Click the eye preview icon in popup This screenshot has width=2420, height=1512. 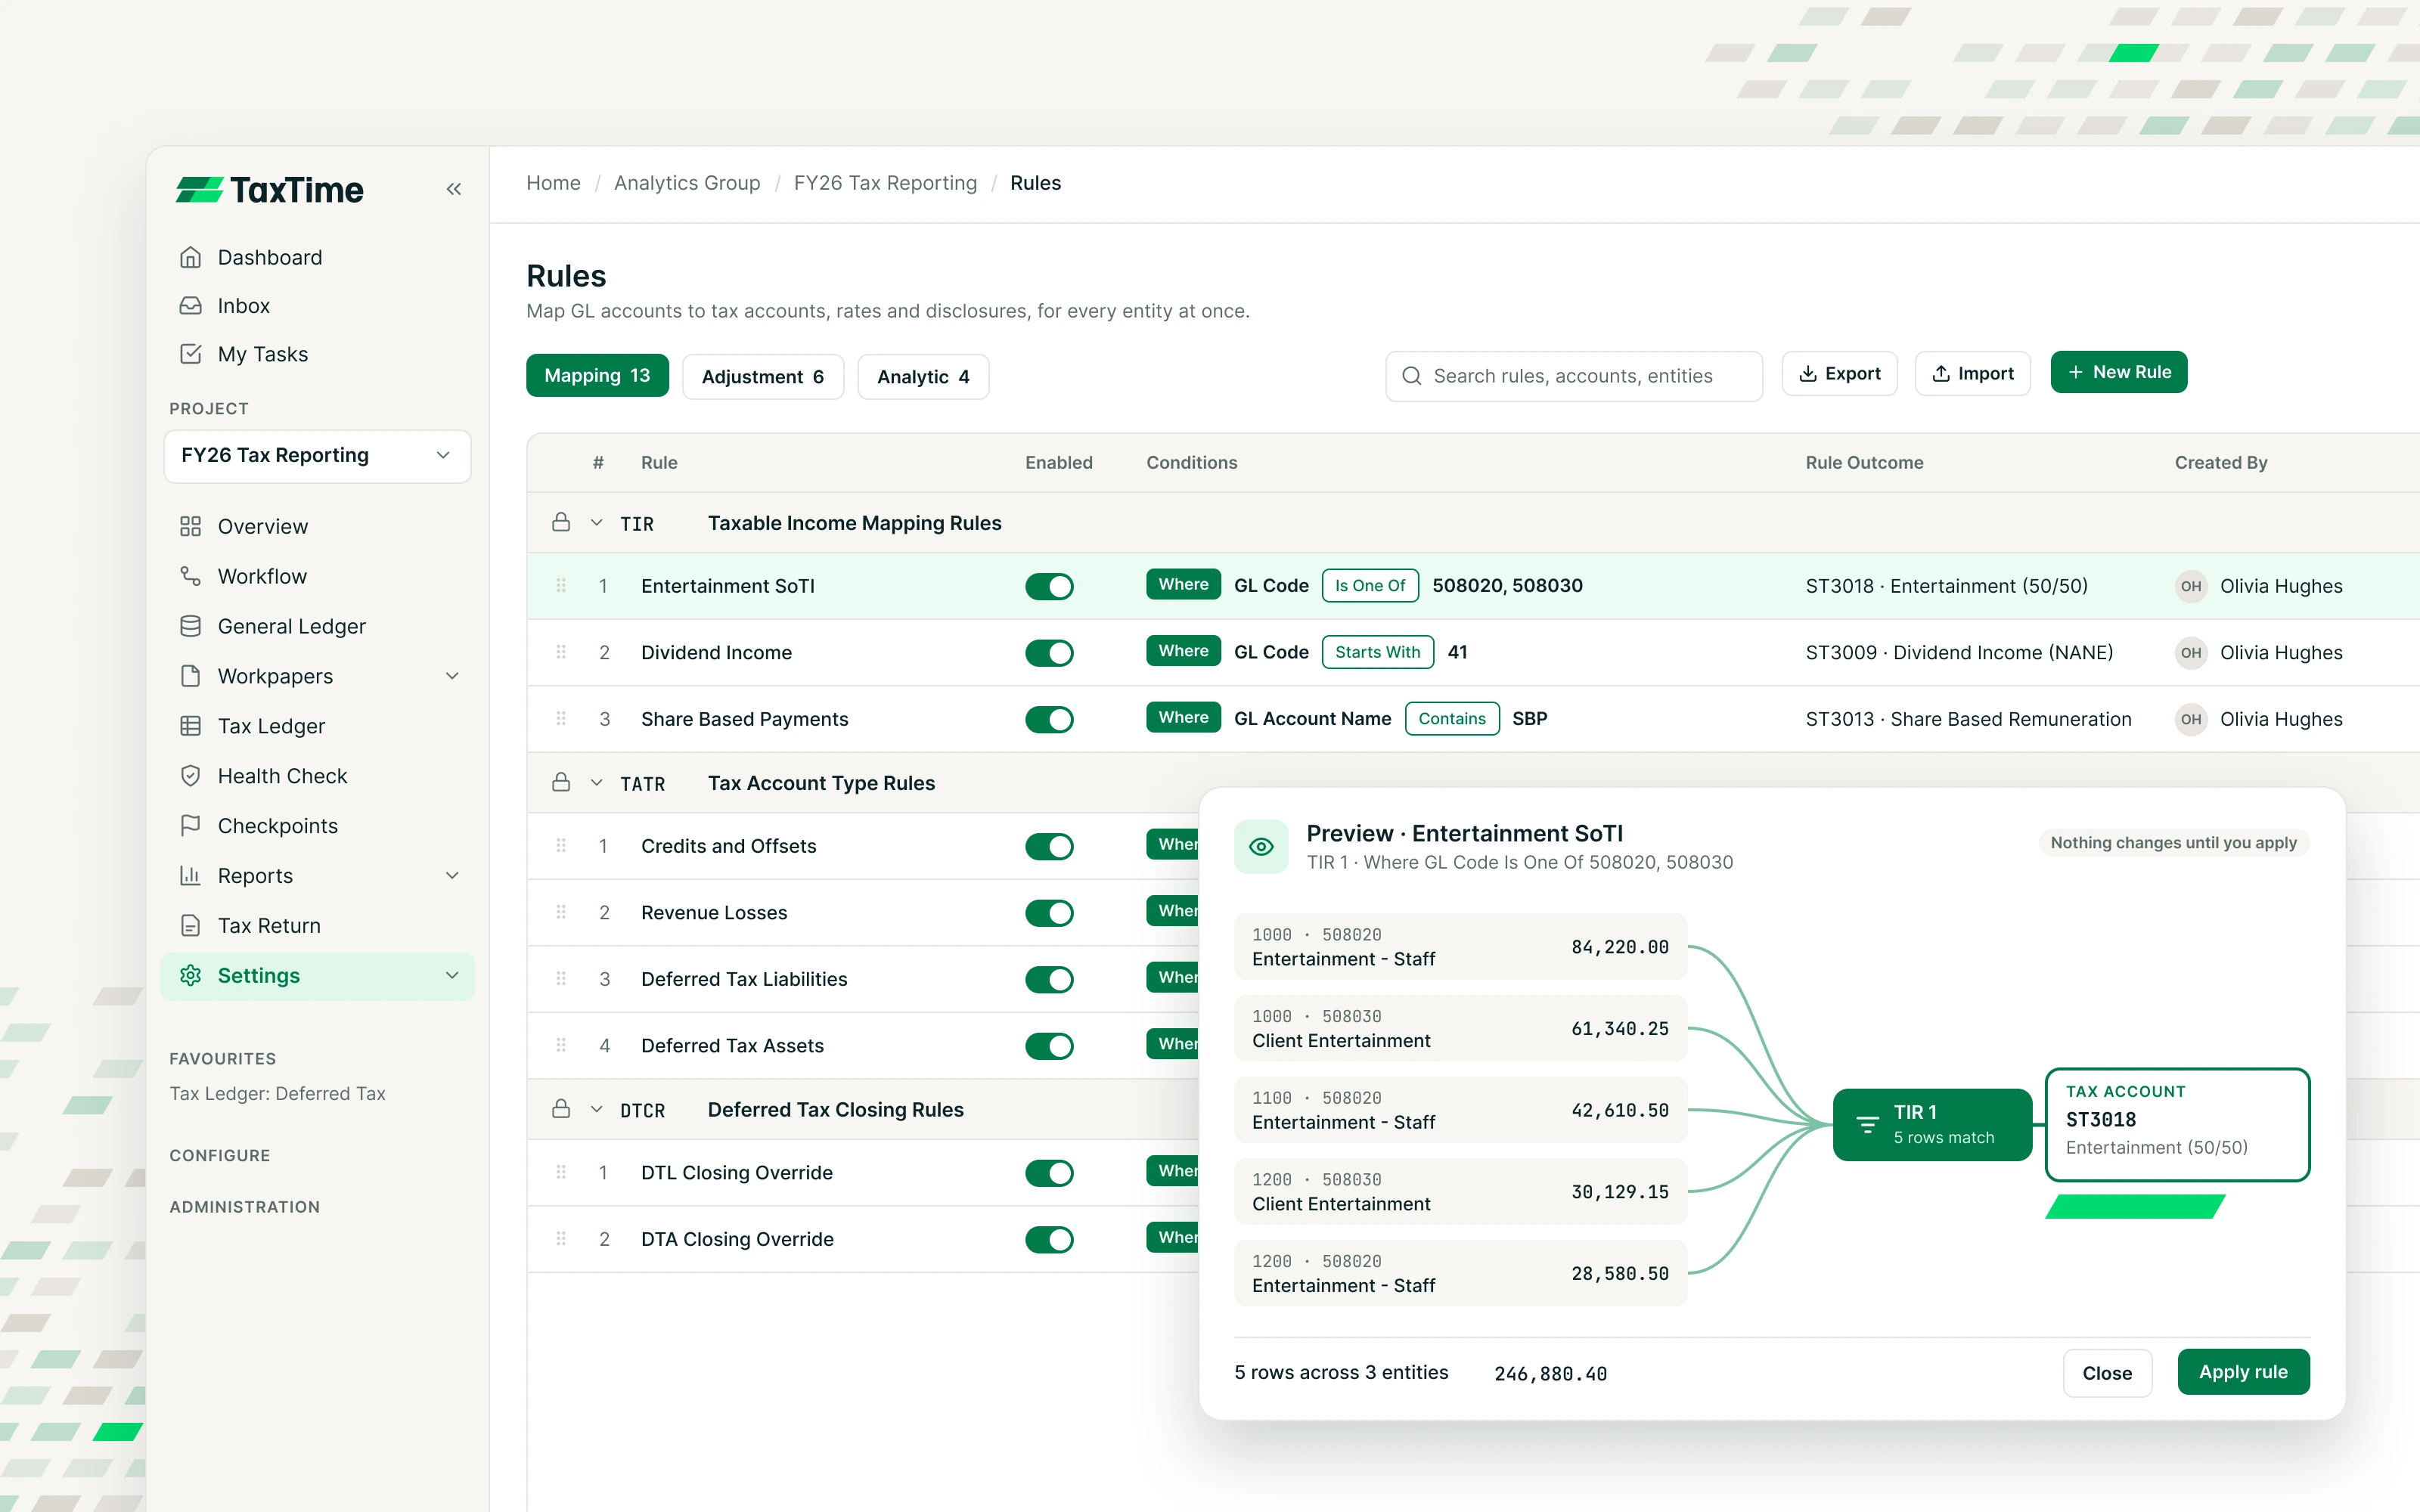1261,846
